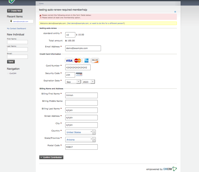Click the American Express card logo

[x=86, y=61]
